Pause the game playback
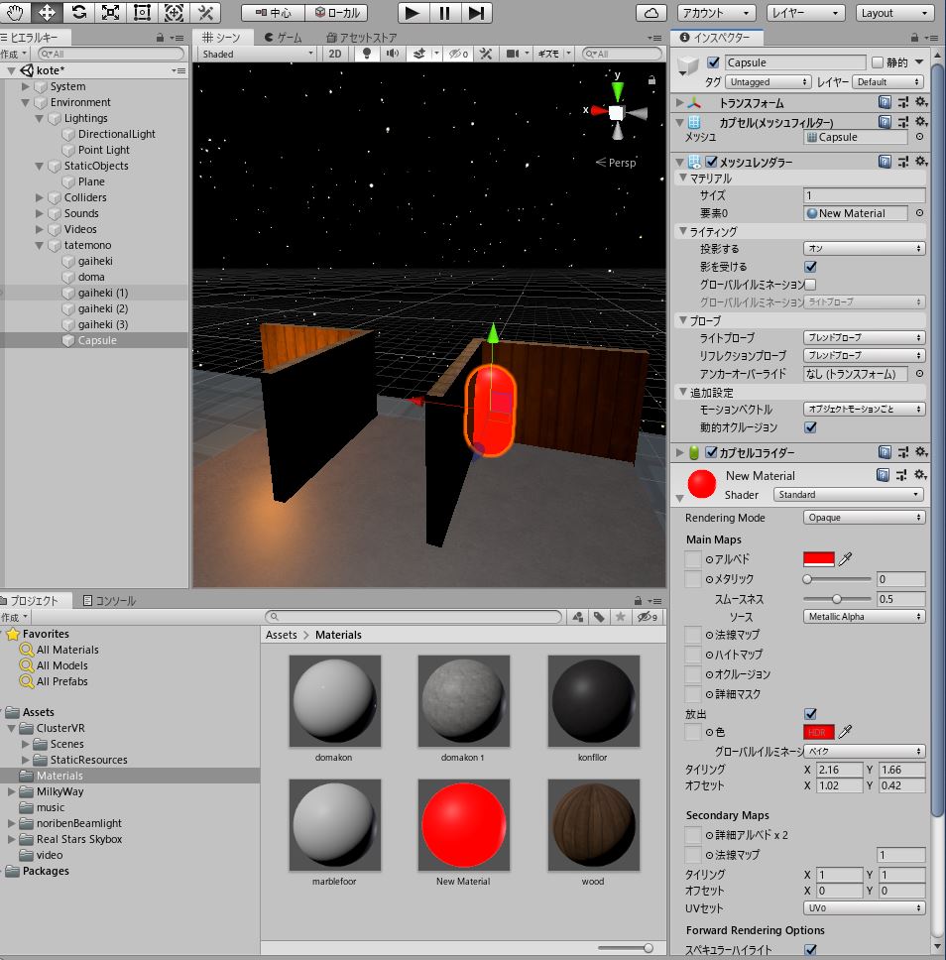This screenshot has height=960, width=946. [x=444, y=13]
